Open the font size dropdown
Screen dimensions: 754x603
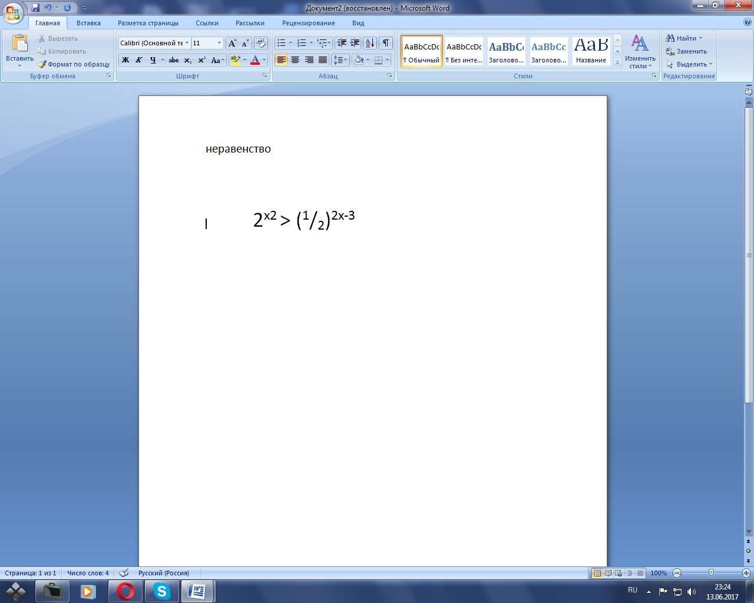click(219, 43)
